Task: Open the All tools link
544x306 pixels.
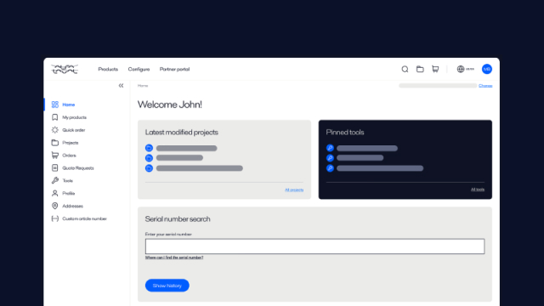Action: tap(478, 190)
